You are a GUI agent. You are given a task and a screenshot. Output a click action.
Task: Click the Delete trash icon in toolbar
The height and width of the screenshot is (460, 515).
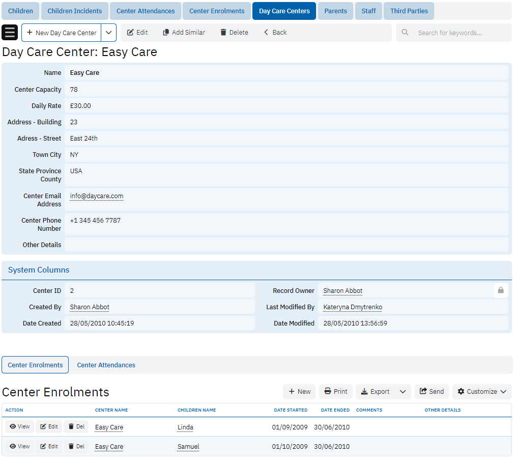[223, 33]
